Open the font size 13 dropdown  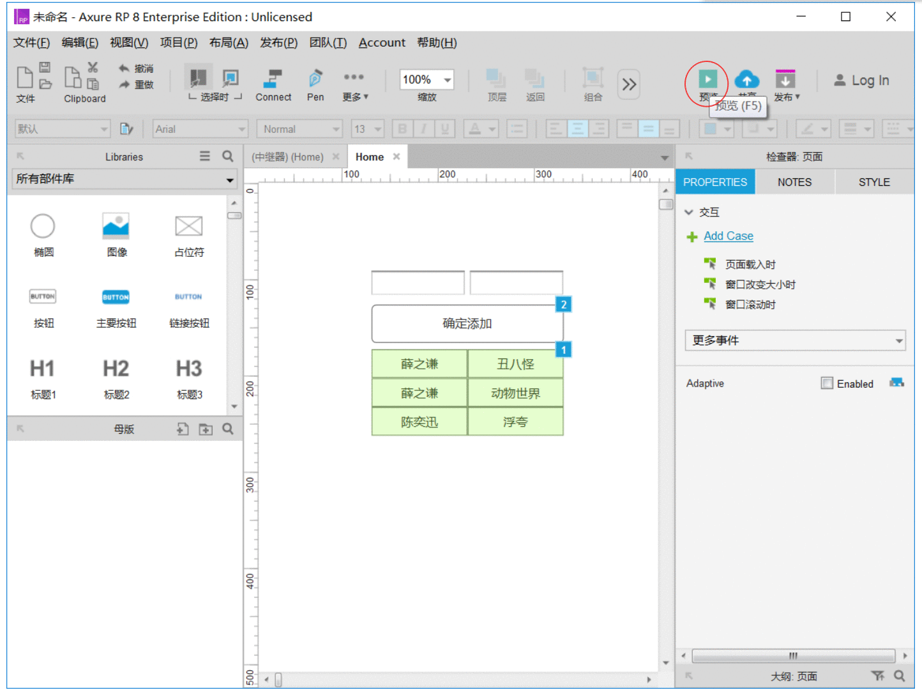pos(367,129)
